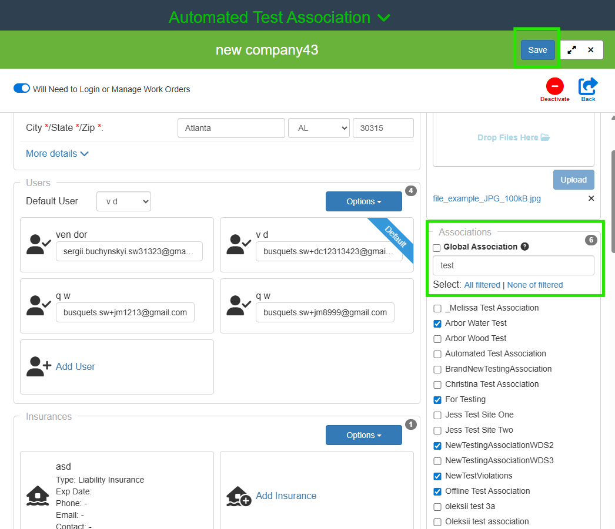Click the Add Insurance house icon
The image size is (615, 529).
(x=238, y=496)
